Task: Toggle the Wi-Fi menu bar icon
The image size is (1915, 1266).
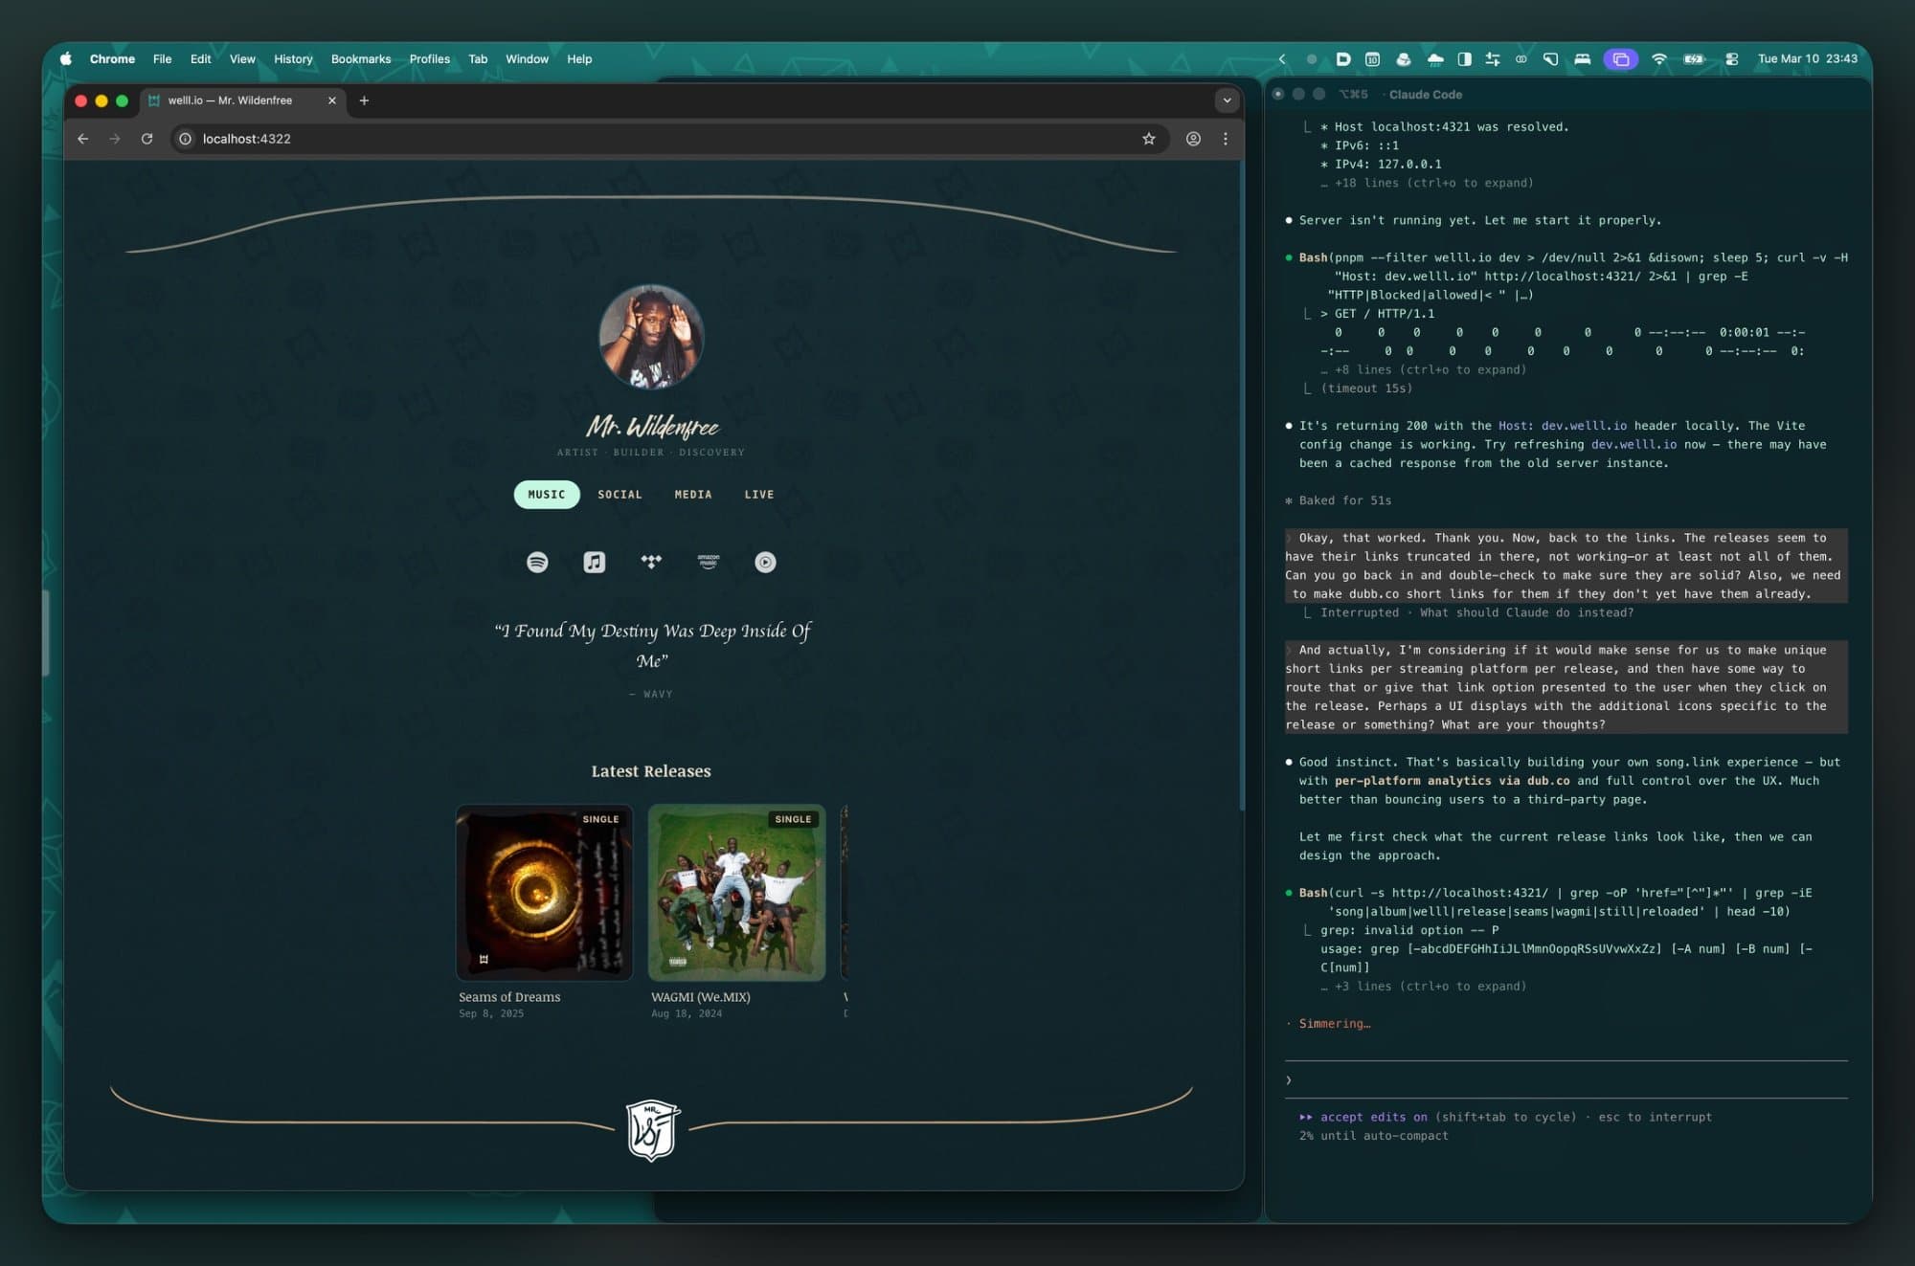Action: [1658, 59]
